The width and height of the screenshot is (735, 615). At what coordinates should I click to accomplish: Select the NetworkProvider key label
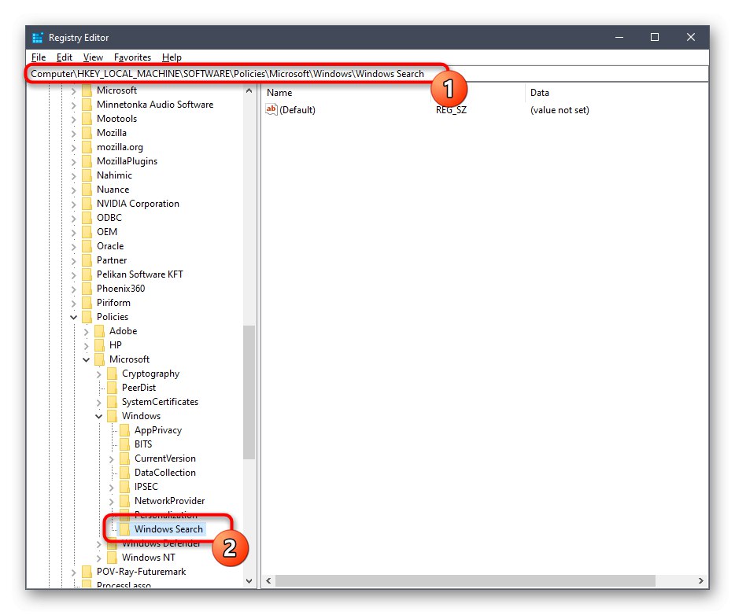[170, 501]
